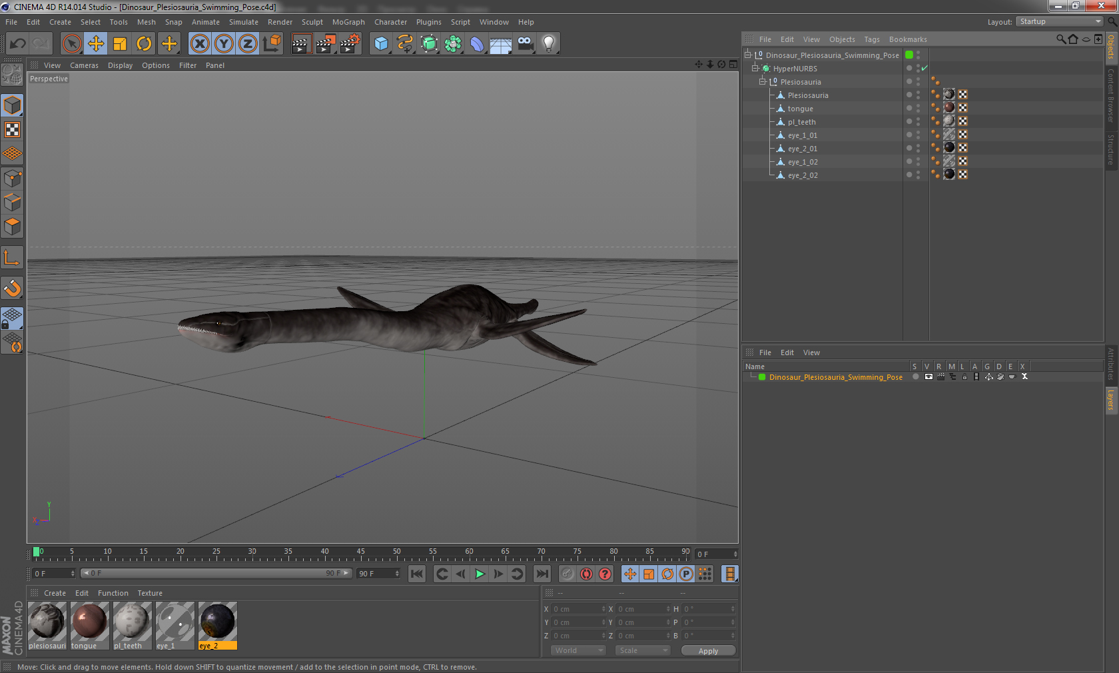Select the Rotate tool
This screenshot has width=1119, height=673.
click(144, 44)
